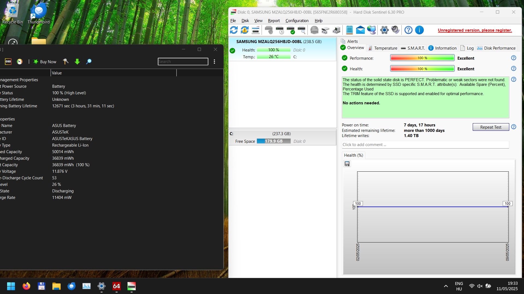524x294 pixels.
Task: Click the blue notepad report icon
Action: (350, 30)
